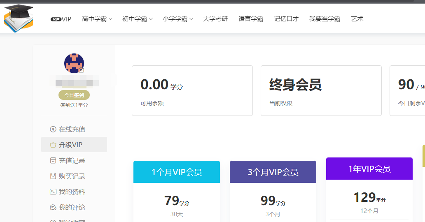Viewport: 425px width, 222px height.
Task: Select the 1年VIP会员 plan header
Action: (x=369, y=169)
